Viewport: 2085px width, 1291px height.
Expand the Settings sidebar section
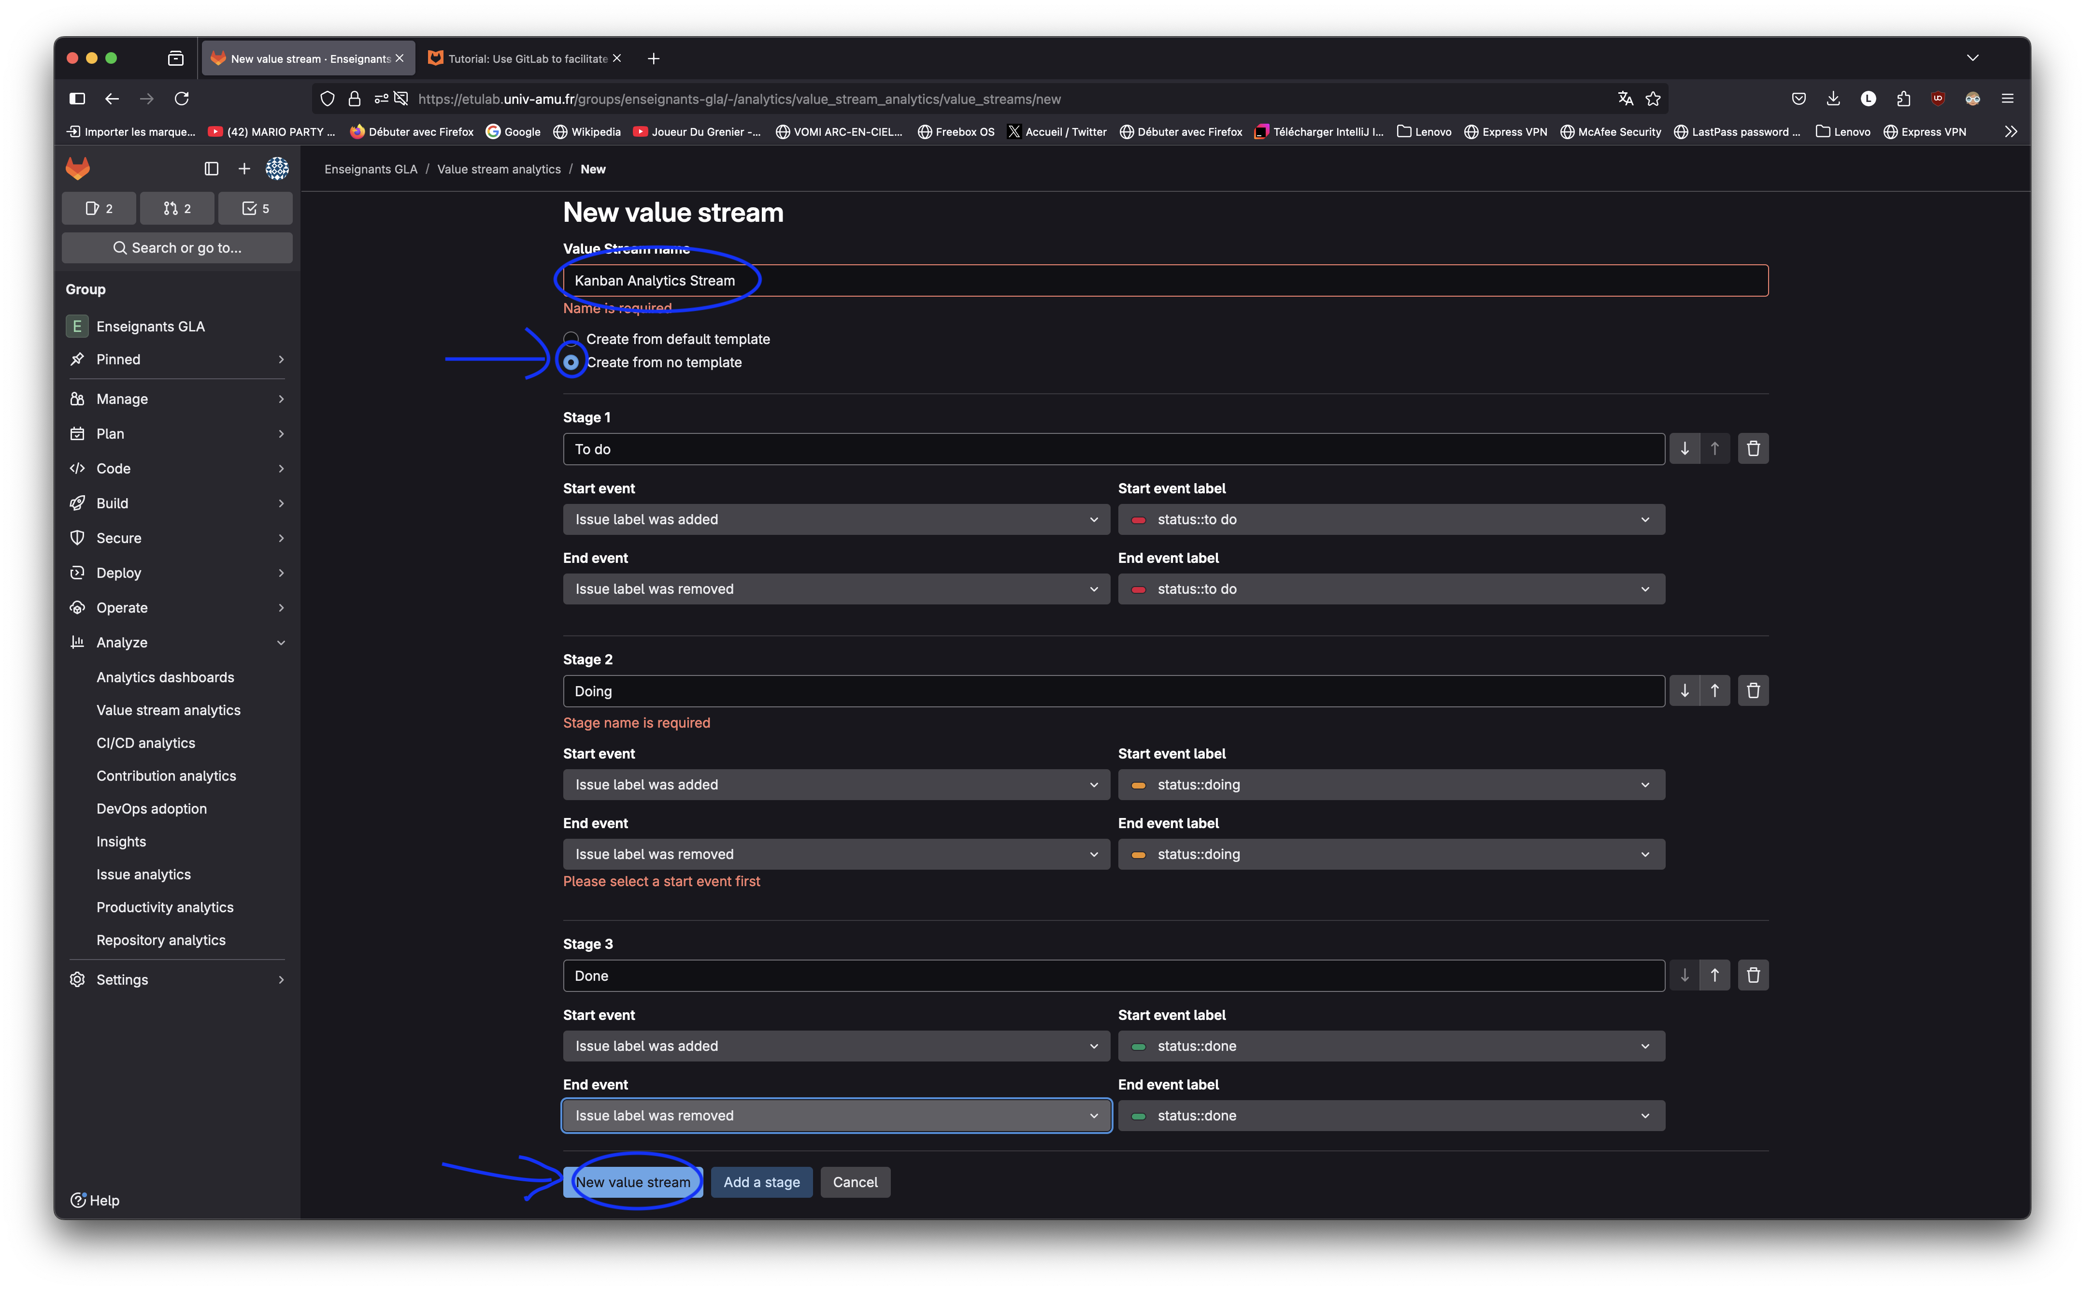177,979
